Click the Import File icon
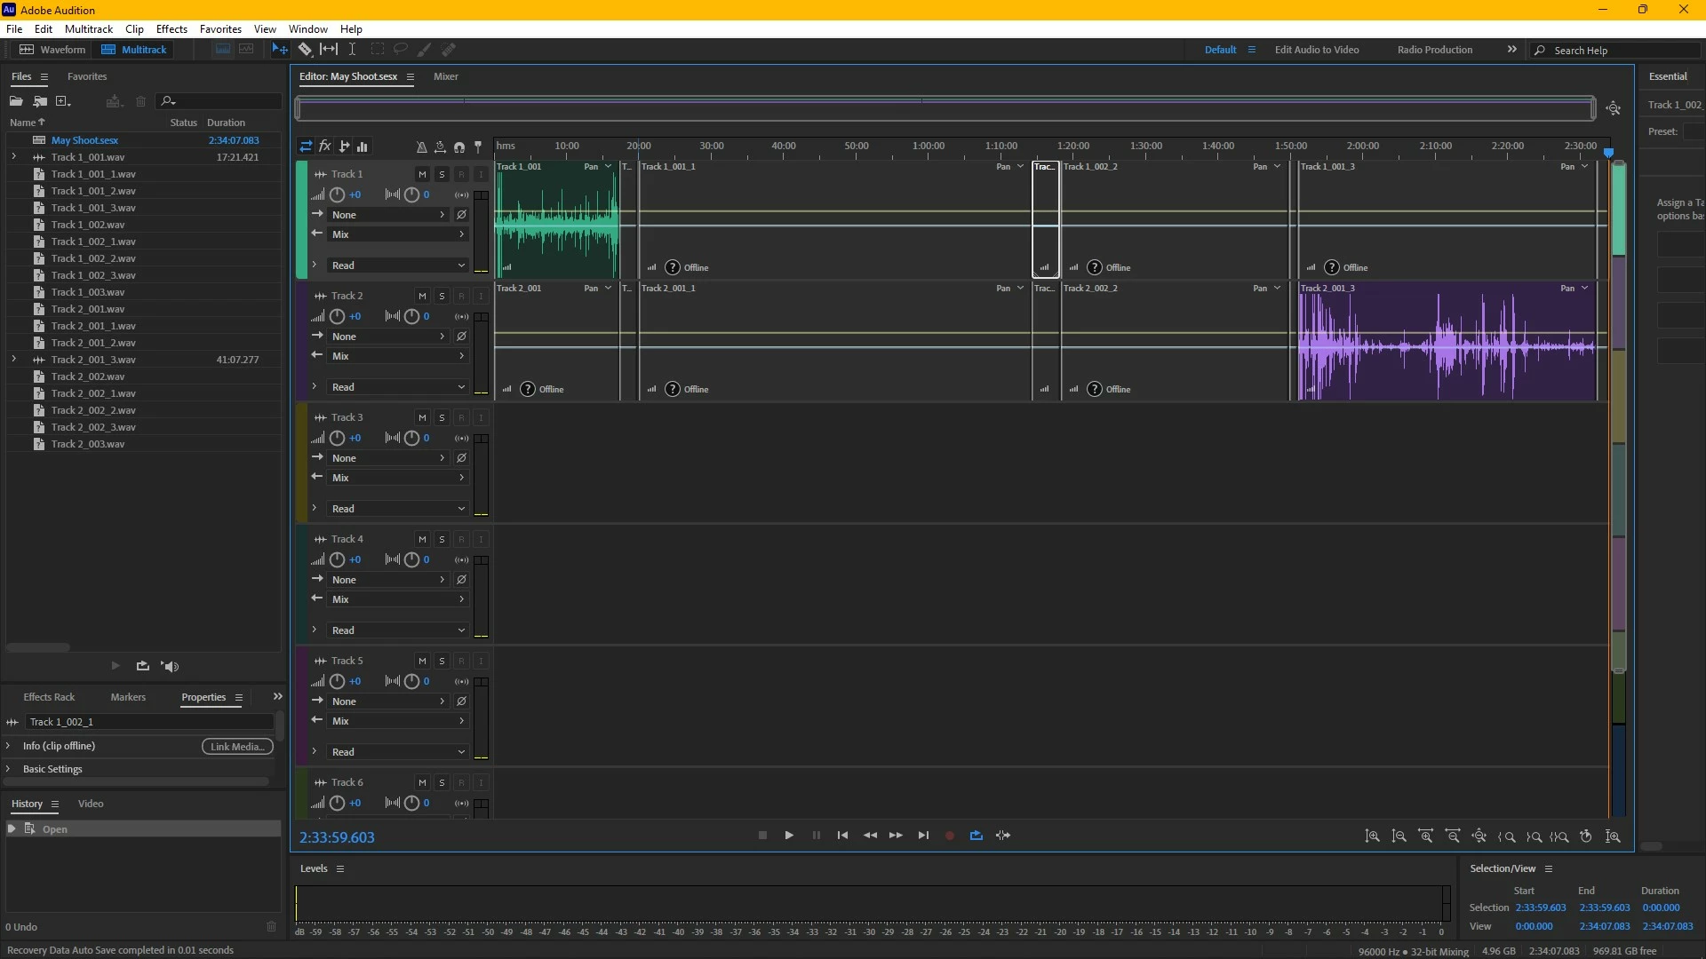The image size is (1706, 959). point(40,101)
